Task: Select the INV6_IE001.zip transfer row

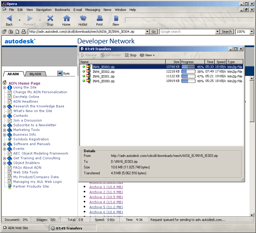Action: pyautogui.click(x=104, y=76)
